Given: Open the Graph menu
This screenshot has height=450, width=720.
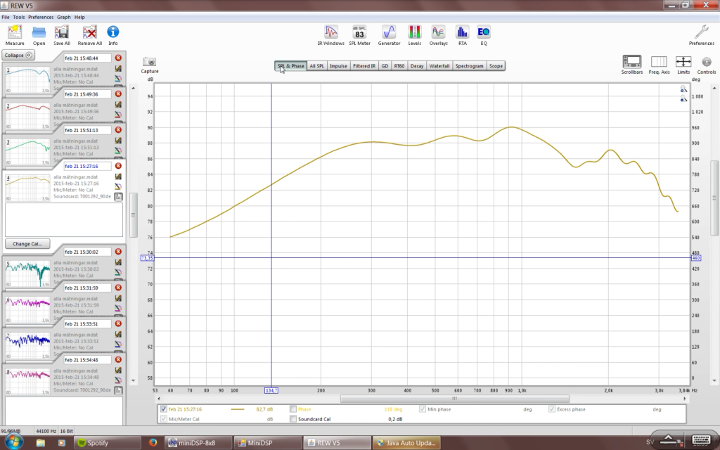Looking at the screenshot, I should click(64, 17).
